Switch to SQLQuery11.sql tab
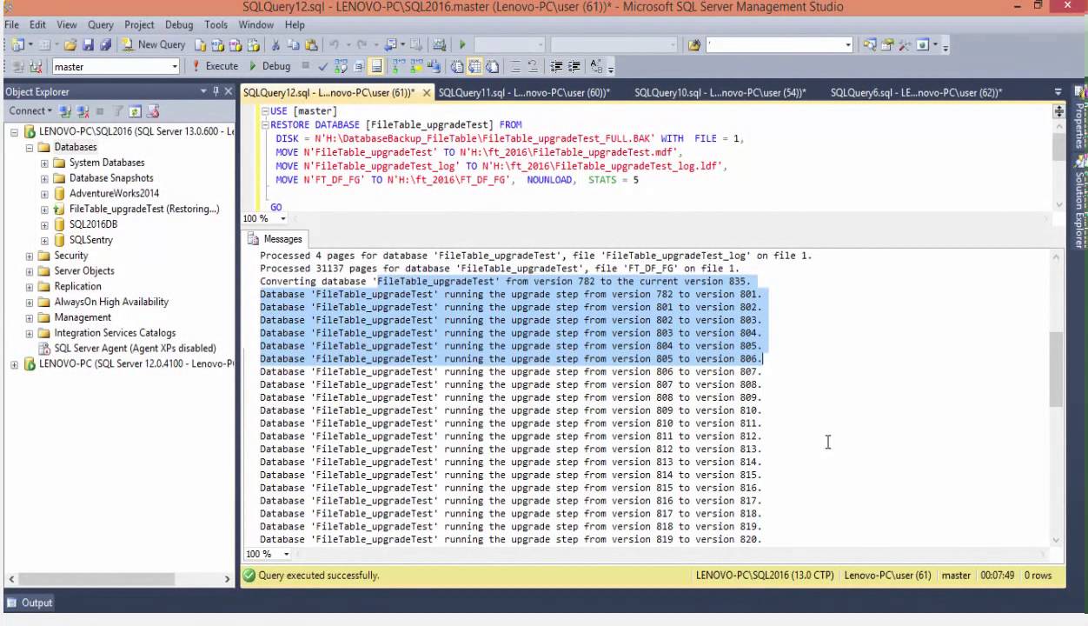This screenshot has height=626, width=1088. (x=524, y=92)
